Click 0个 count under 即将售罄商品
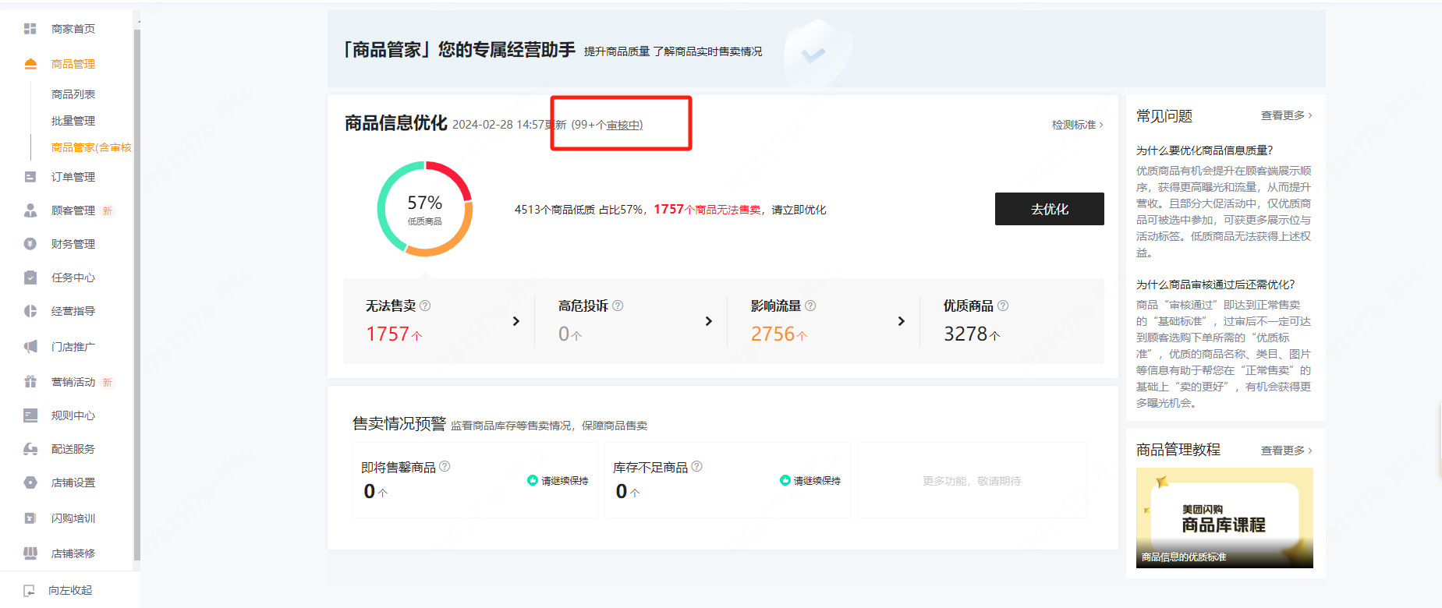This screenshot has width=1442, height=608. (375, 492)
